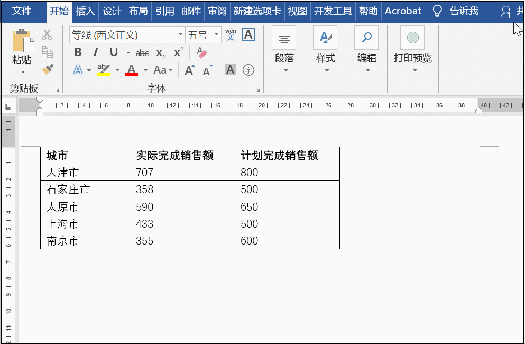Apply yellow text highlight color
Screen dimensions: 525x344
tap(104, 70)
